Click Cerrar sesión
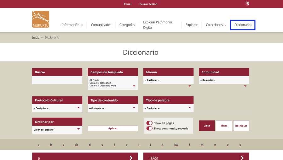 [x=148, y=4]
